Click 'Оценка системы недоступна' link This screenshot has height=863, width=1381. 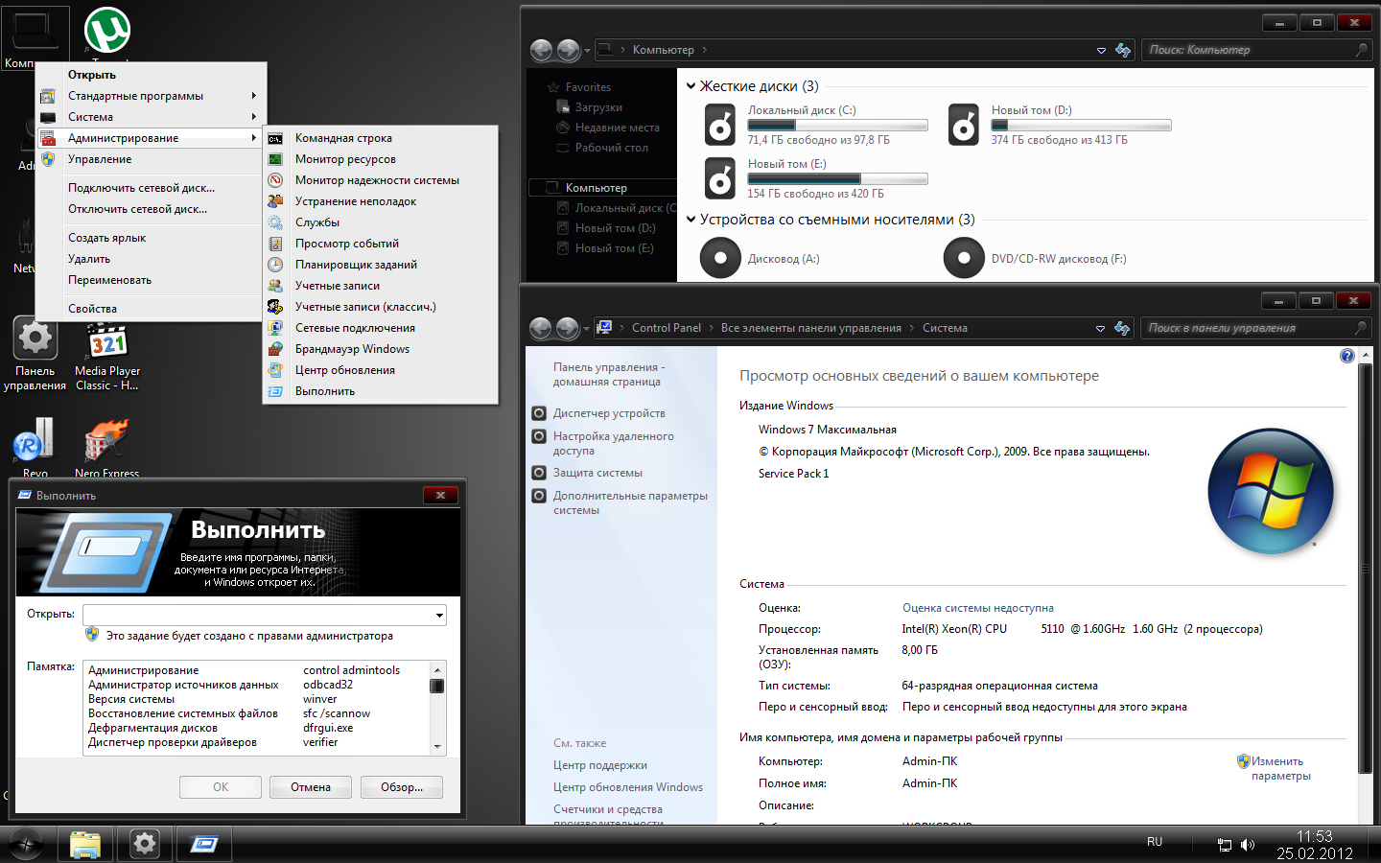978,608
